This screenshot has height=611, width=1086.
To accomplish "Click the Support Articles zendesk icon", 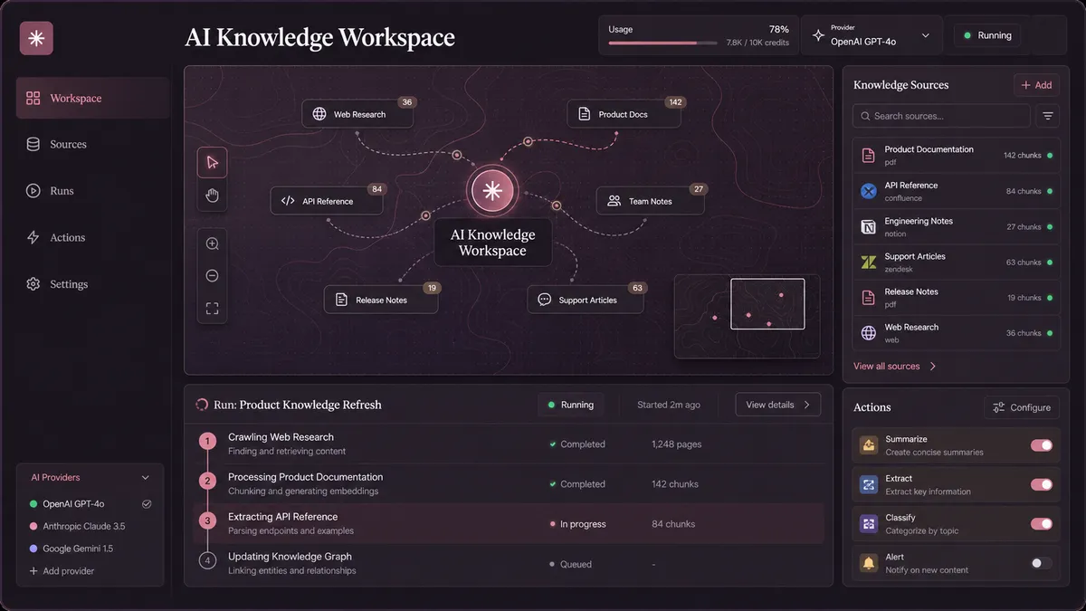I will 869,262.
